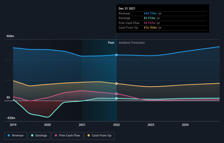Click the Free Cash Flow label in tooltip
Screen dimensions: 224x143
pos(129,23)
